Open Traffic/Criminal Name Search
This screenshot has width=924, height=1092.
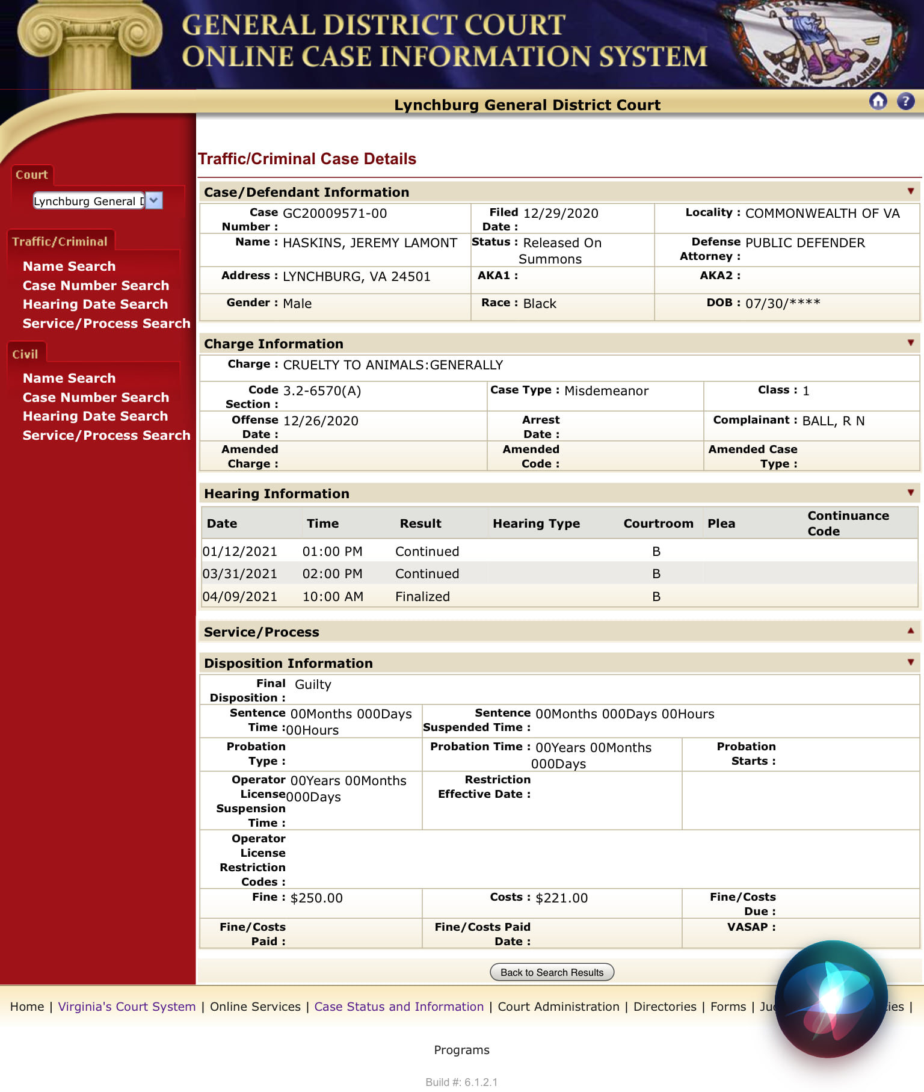(69, 266)
